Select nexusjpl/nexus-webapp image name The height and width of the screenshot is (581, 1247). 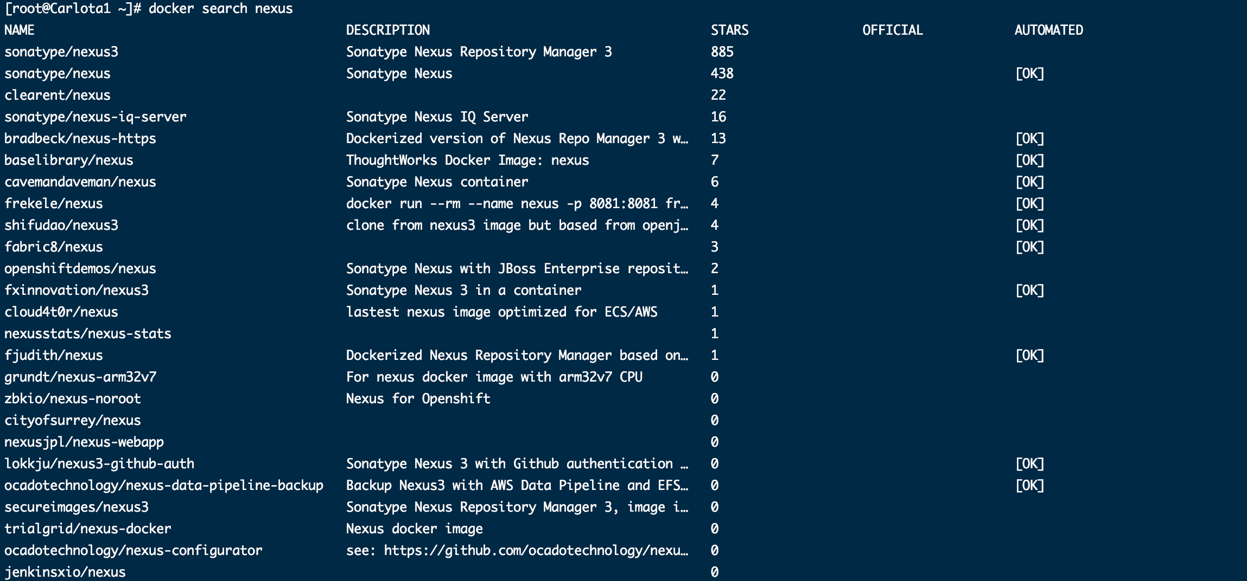tap(84, 442)
